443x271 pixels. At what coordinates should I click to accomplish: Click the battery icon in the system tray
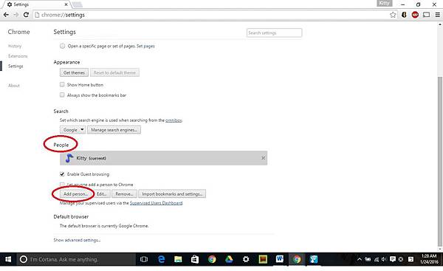(368, 259)
